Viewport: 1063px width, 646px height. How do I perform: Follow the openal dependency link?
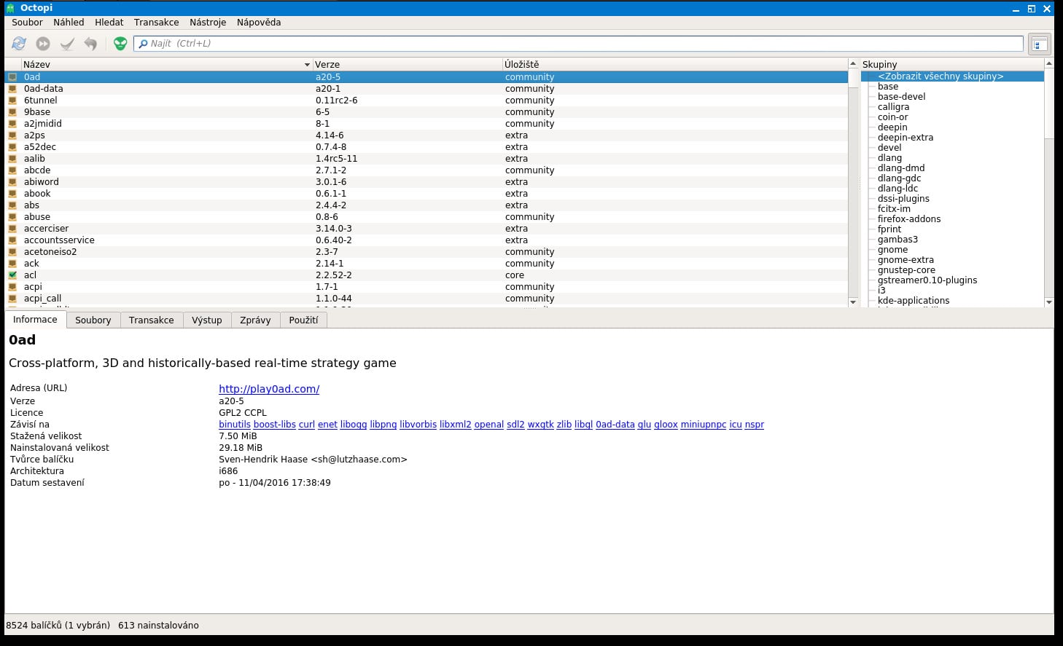(x=489, y=425)
